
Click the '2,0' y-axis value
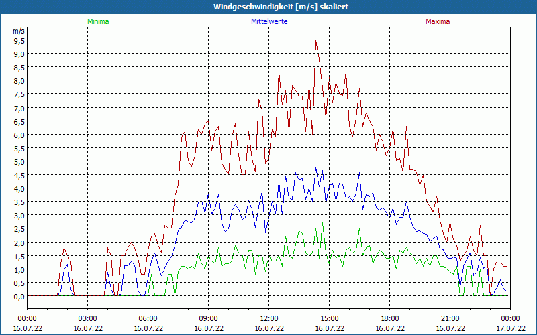click(x=19, y=243)
